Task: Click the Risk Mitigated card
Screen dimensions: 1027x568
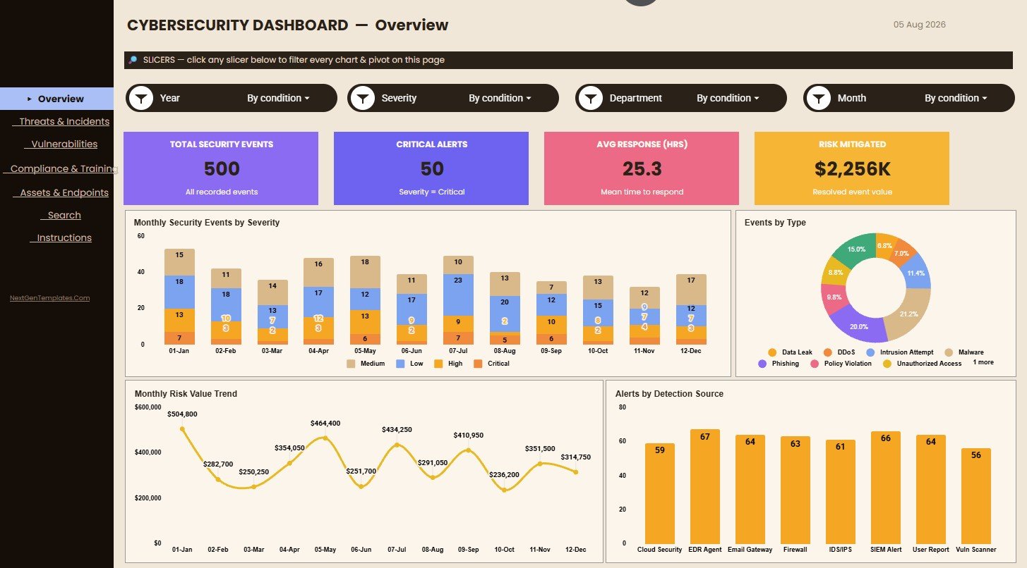Action: tap(852, 168)
